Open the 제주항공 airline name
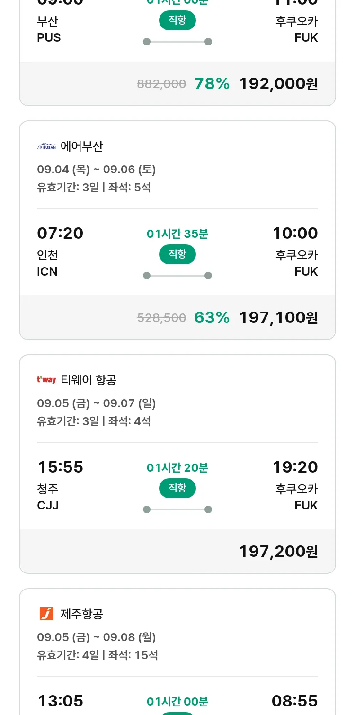The height and width of the screenshot is (715, 355). tap(81, 614)
